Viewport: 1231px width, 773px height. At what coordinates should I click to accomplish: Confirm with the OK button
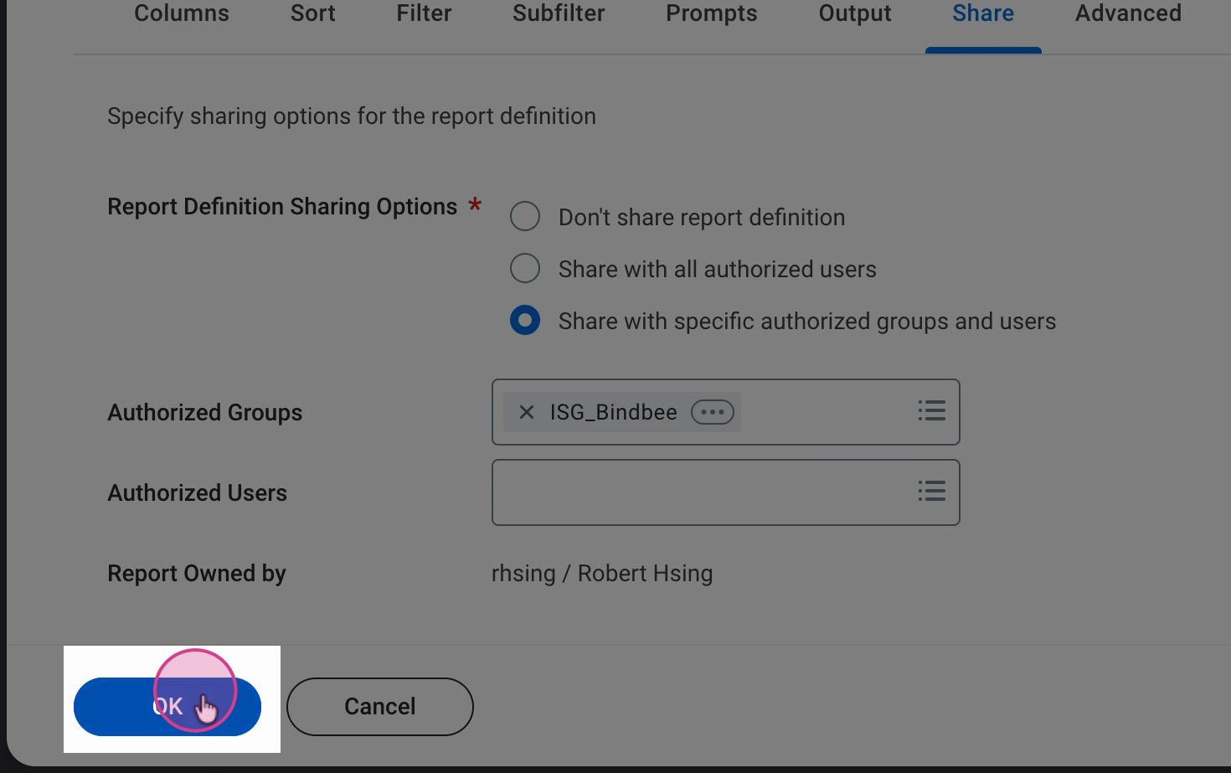167,707
